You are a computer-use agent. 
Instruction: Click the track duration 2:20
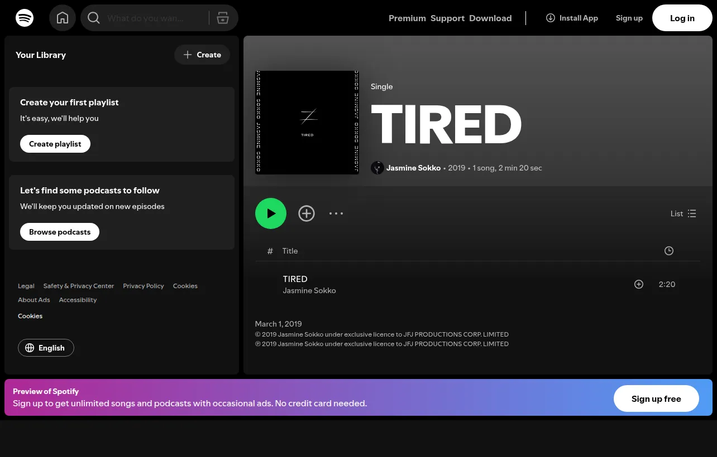tap(667, 284)
